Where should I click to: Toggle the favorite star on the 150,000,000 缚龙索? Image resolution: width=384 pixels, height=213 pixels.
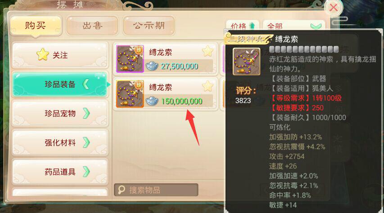(208, 86)
